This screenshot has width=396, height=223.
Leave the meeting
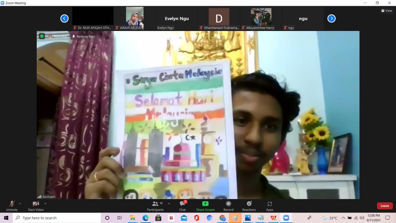[x=384, y=206]
